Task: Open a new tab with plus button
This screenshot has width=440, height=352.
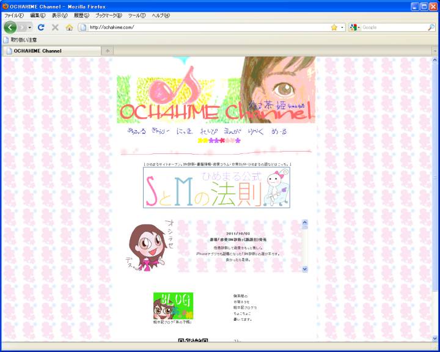Action: pyautogui.click(x=108, y=51)
